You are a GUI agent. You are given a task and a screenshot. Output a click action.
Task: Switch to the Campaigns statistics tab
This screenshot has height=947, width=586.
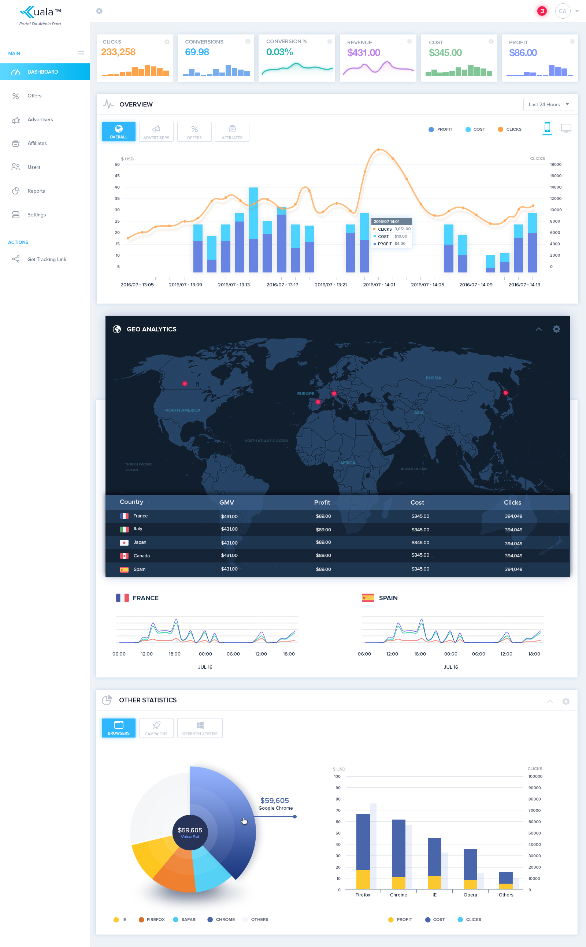click(x=156, y=728)
